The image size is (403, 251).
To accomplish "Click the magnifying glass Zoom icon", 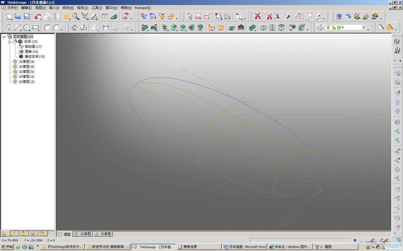I will pos(76,16).
